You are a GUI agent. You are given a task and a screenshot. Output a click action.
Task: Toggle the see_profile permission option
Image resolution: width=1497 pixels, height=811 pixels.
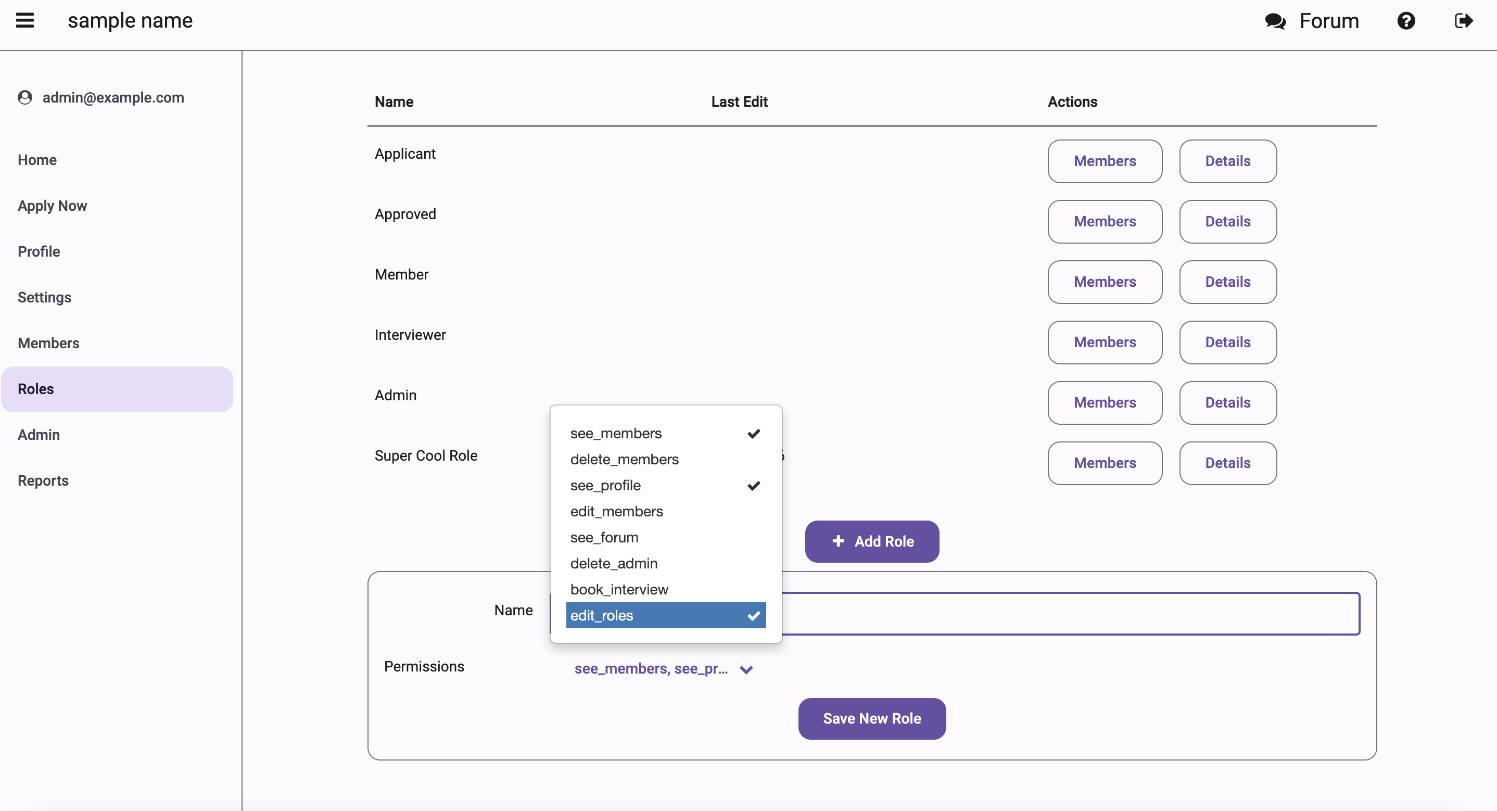[666, 486]
